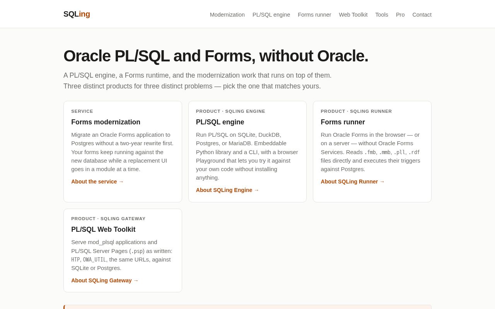Click the 'PL/SQL Web Toolkit' card heading
Viewport: 495px width, 309px height.
(x=103, y=229)
